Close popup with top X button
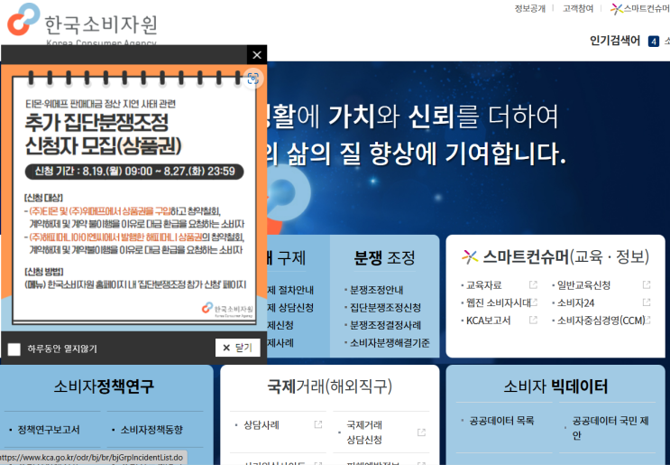Screen dimensions: 670x465 [x=257, y=55]
